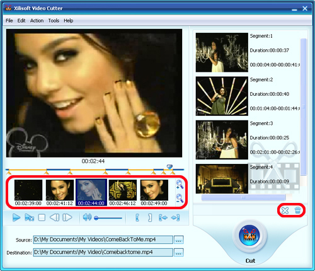Click the Destination path field
Image resolution: width=315 pixels, height=271 pixels.
(x=103, y=252)
